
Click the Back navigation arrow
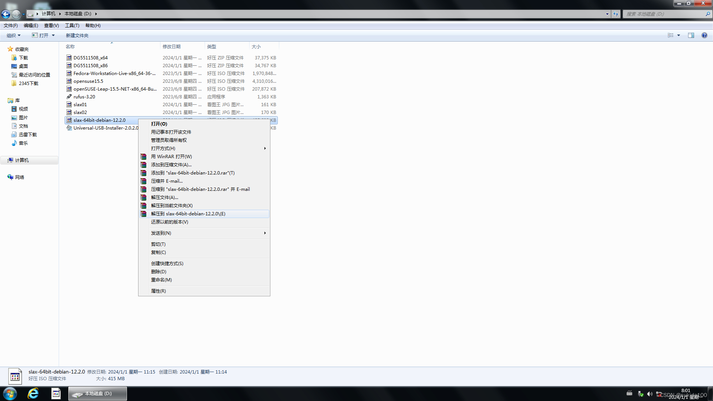[6, 14]
